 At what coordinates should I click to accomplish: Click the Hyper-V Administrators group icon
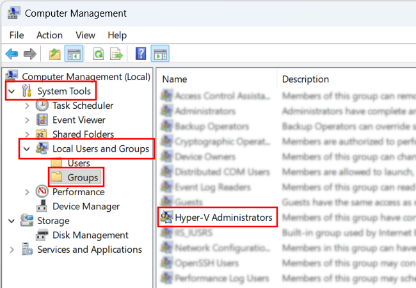click(x=166, y=218)
